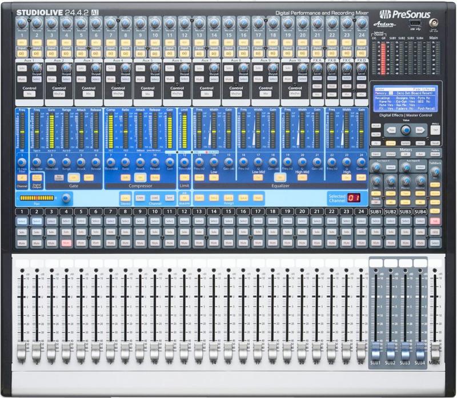Adjust the channel 12 trim knob
Viewport: 457px width, 398px height.
184,23
